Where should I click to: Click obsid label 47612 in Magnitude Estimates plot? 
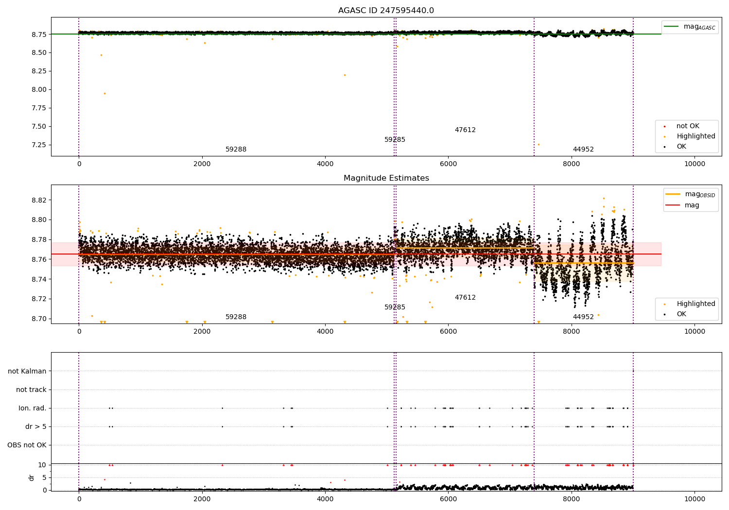pos(465,297)
